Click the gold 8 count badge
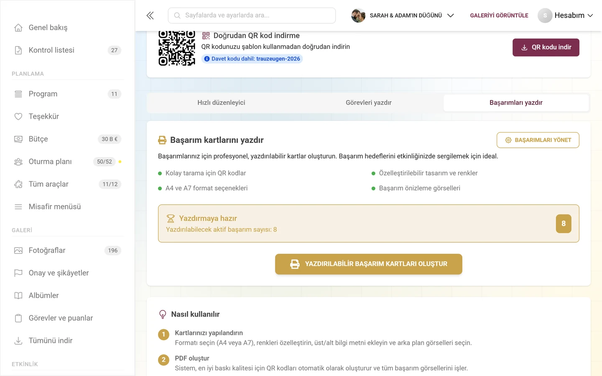The height and width of the screenshot is (376, 602). 564,224
